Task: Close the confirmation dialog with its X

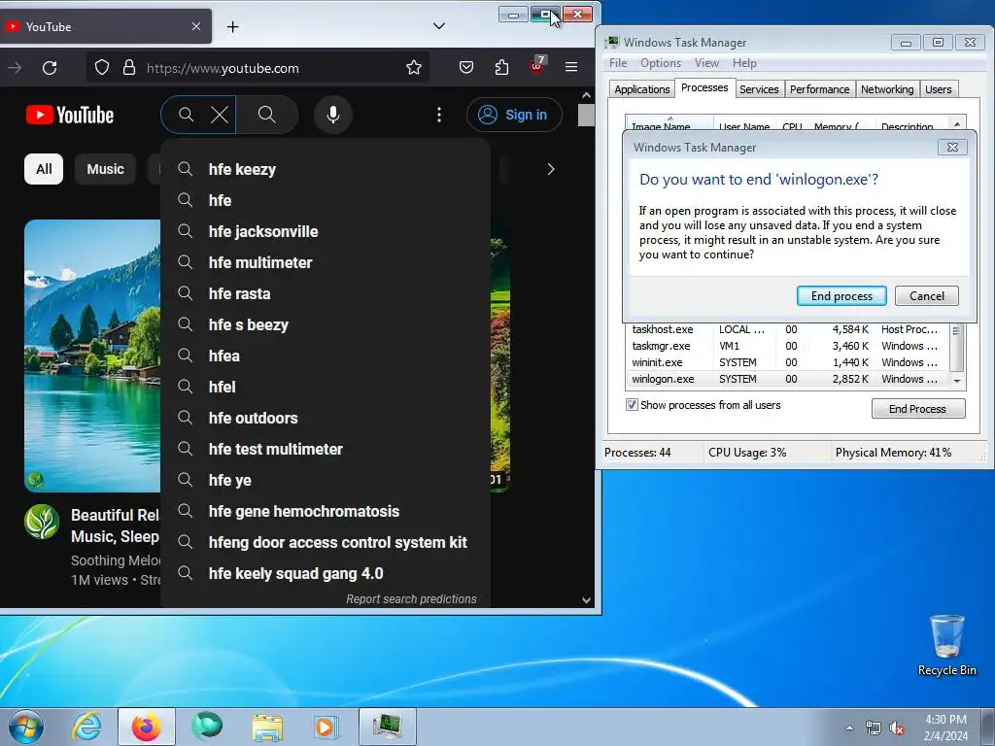Action: click(x=952, y=148)
